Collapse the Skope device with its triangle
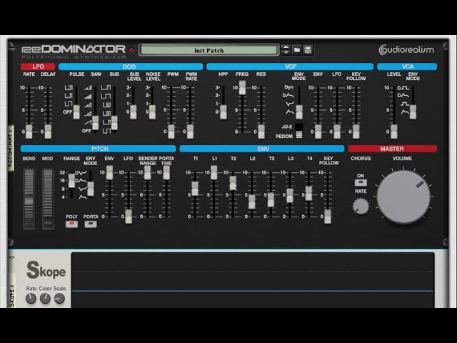 click(11, 258)
